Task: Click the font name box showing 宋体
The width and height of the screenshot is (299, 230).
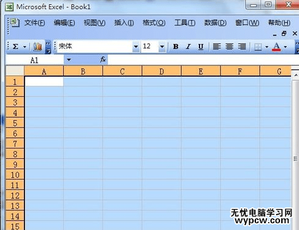Action: pyautogui.click(x=95, y=47)
